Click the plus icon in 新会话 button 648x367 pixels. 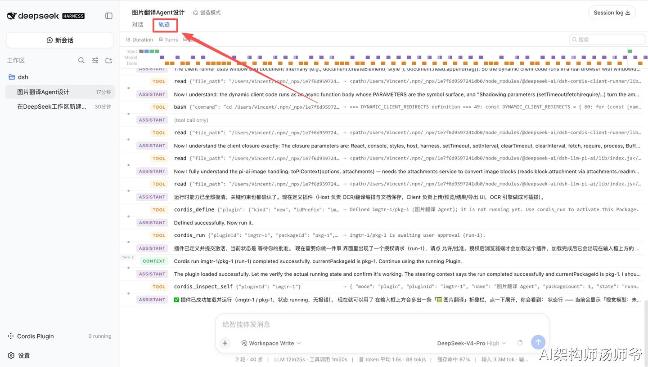point(49,40)
